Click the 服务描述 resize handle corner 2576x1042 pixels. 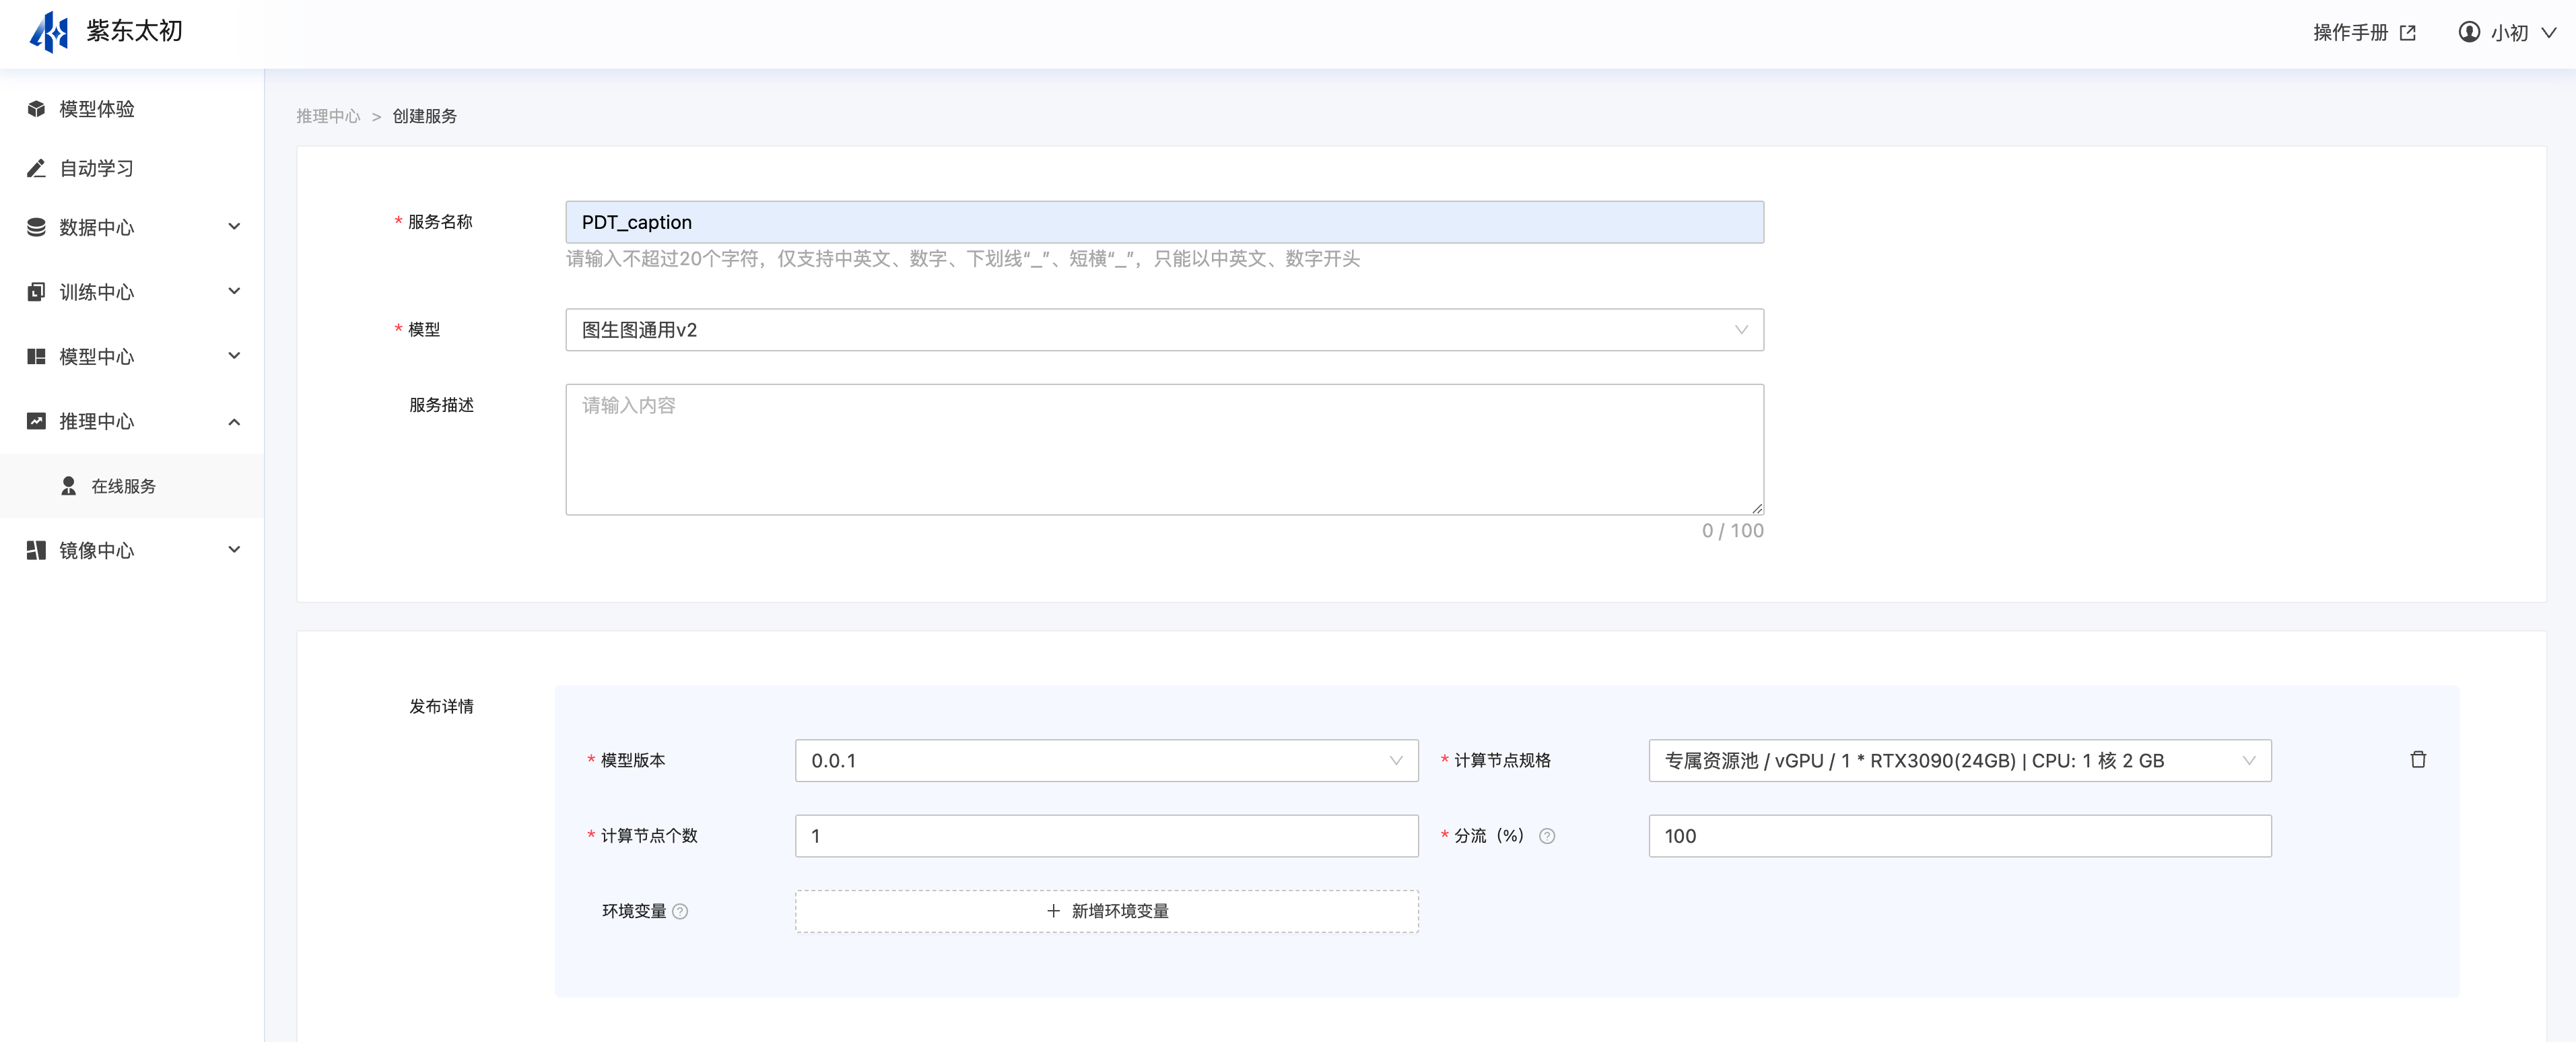[x=1756, y=508]
